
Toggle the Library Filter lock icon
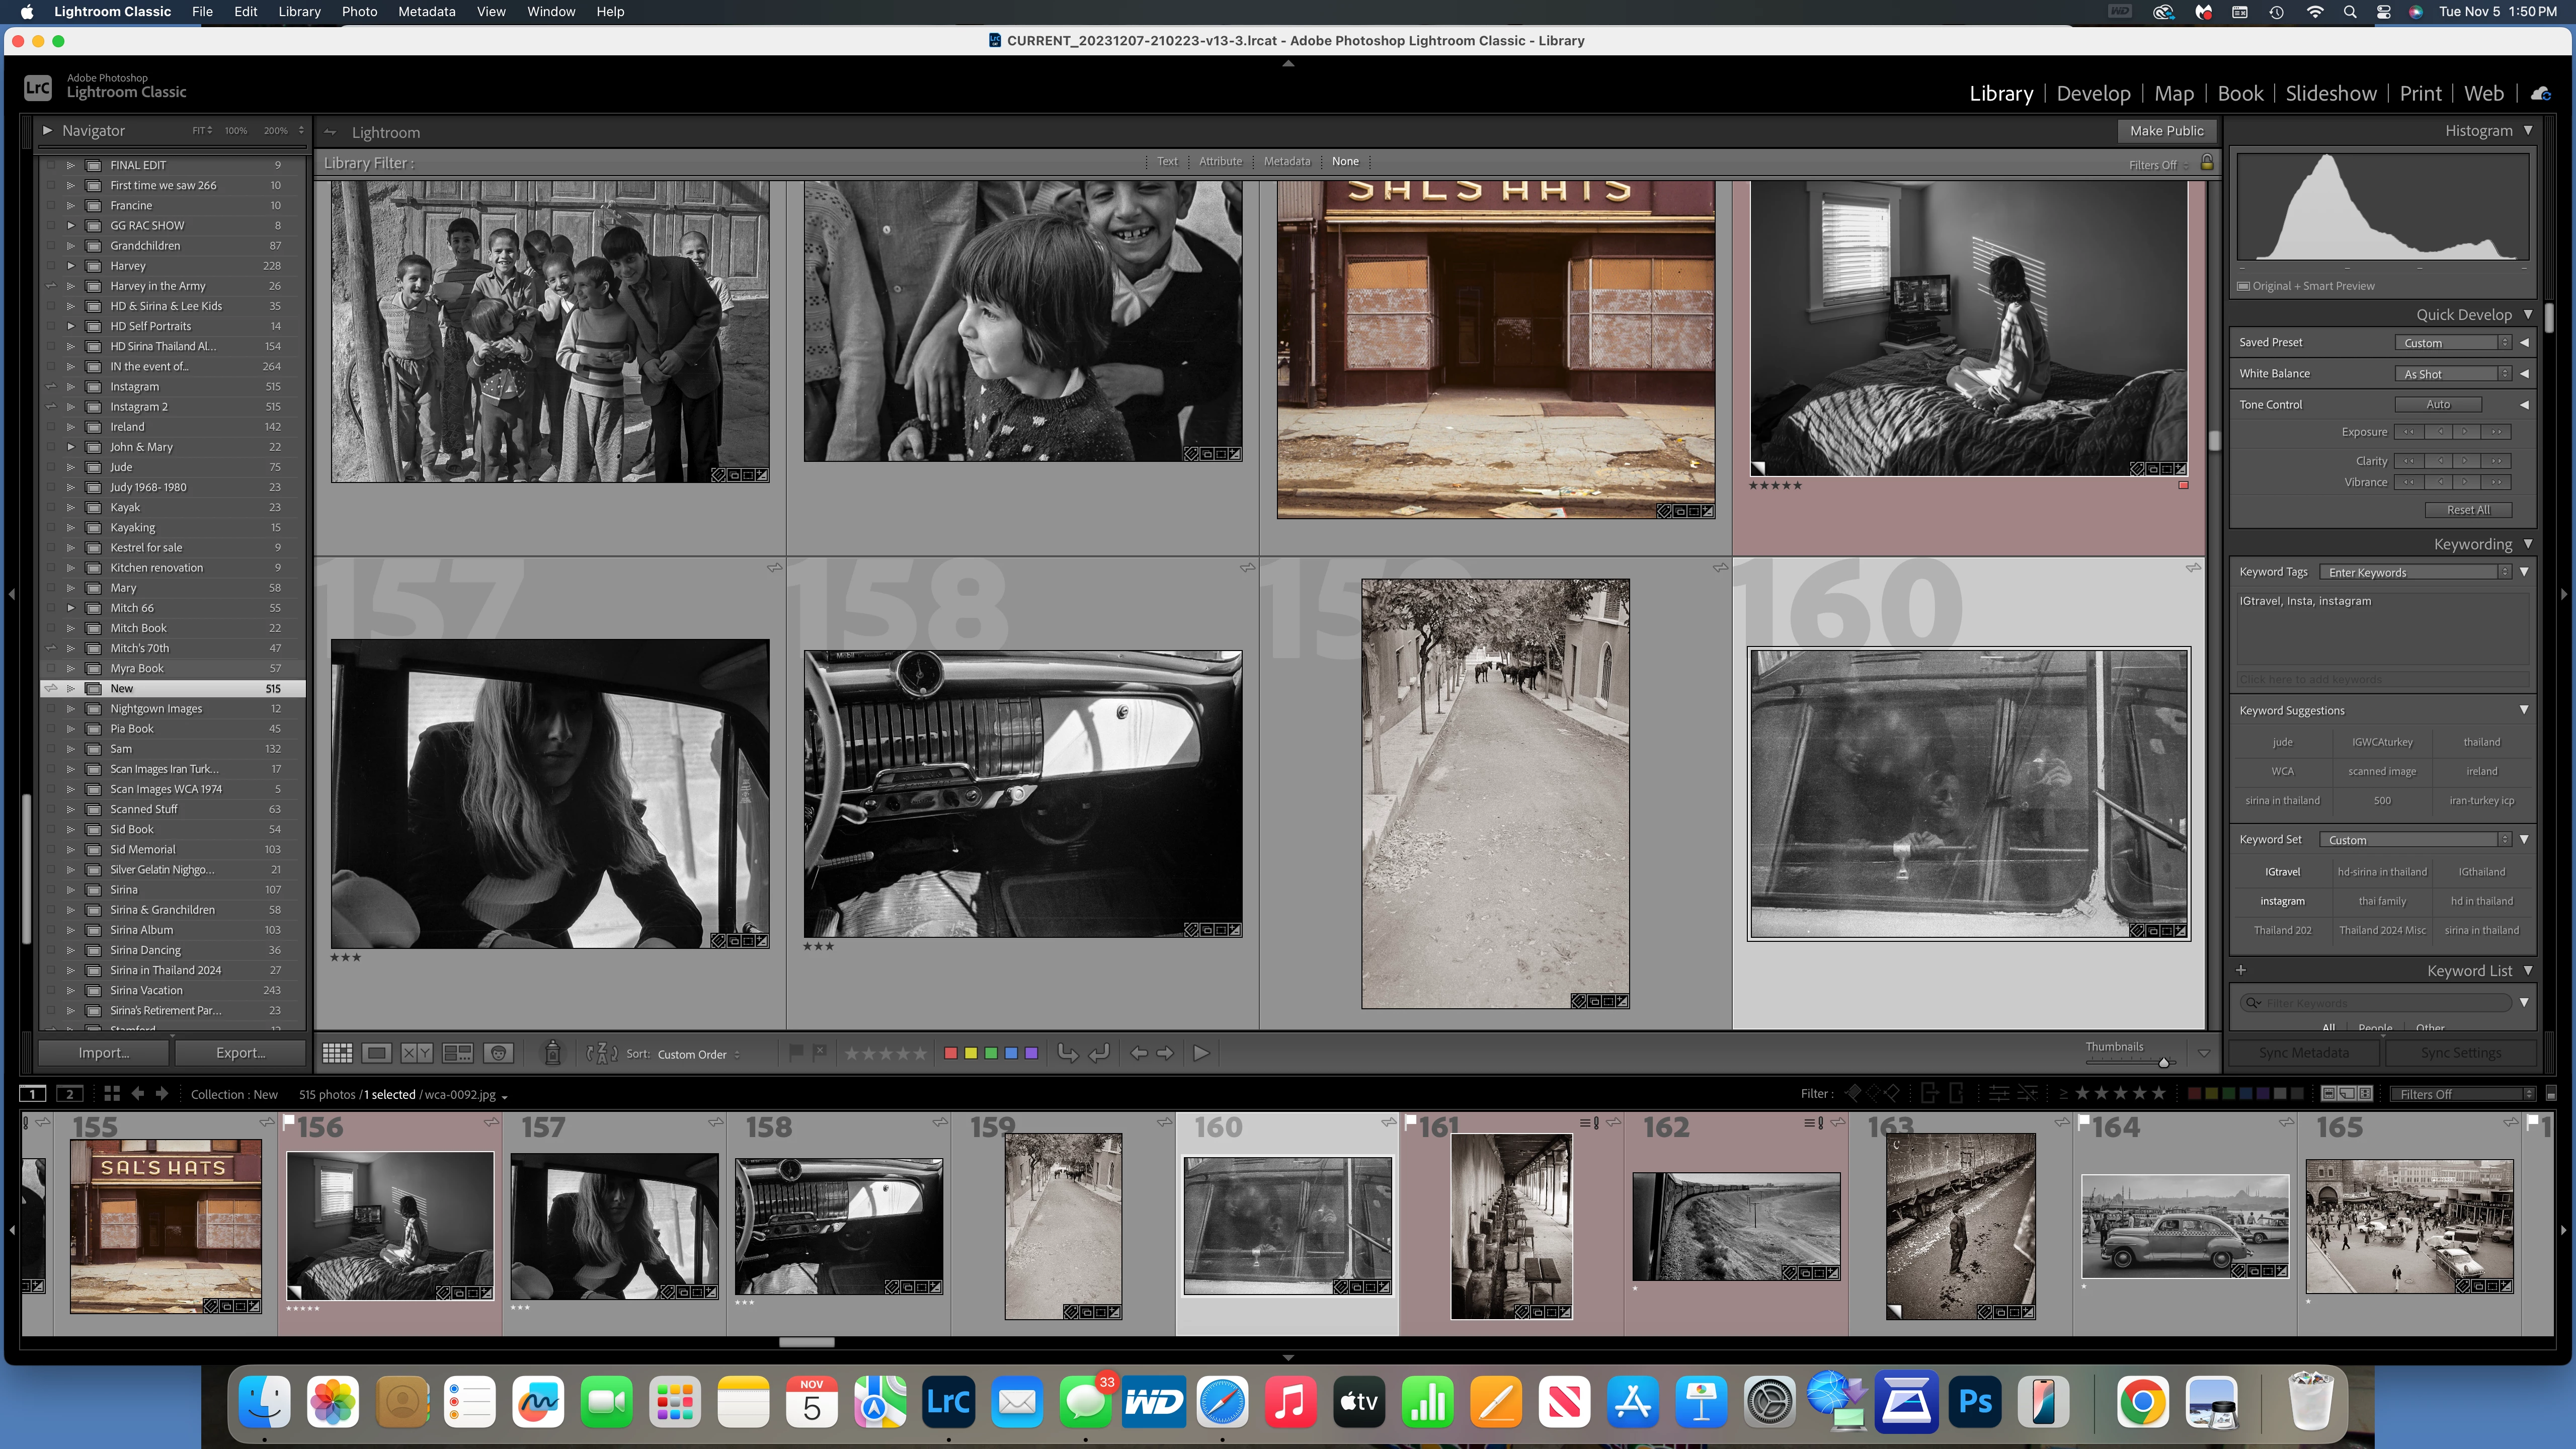tap(2207, 163)
